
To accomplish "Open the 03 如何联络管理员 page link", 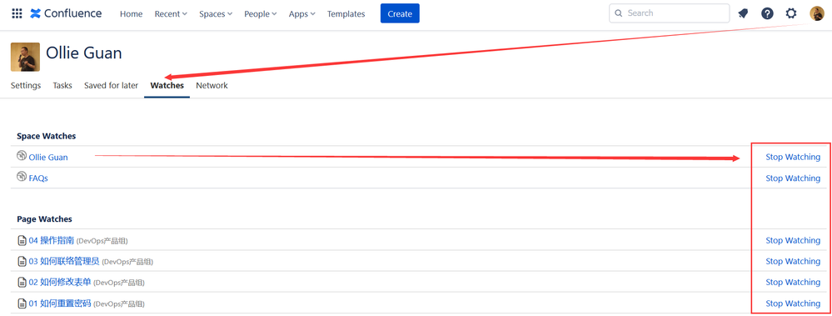I will 64,261.
